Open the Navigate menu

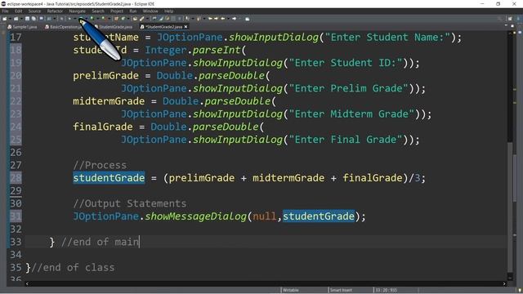(x=77, y=11)
